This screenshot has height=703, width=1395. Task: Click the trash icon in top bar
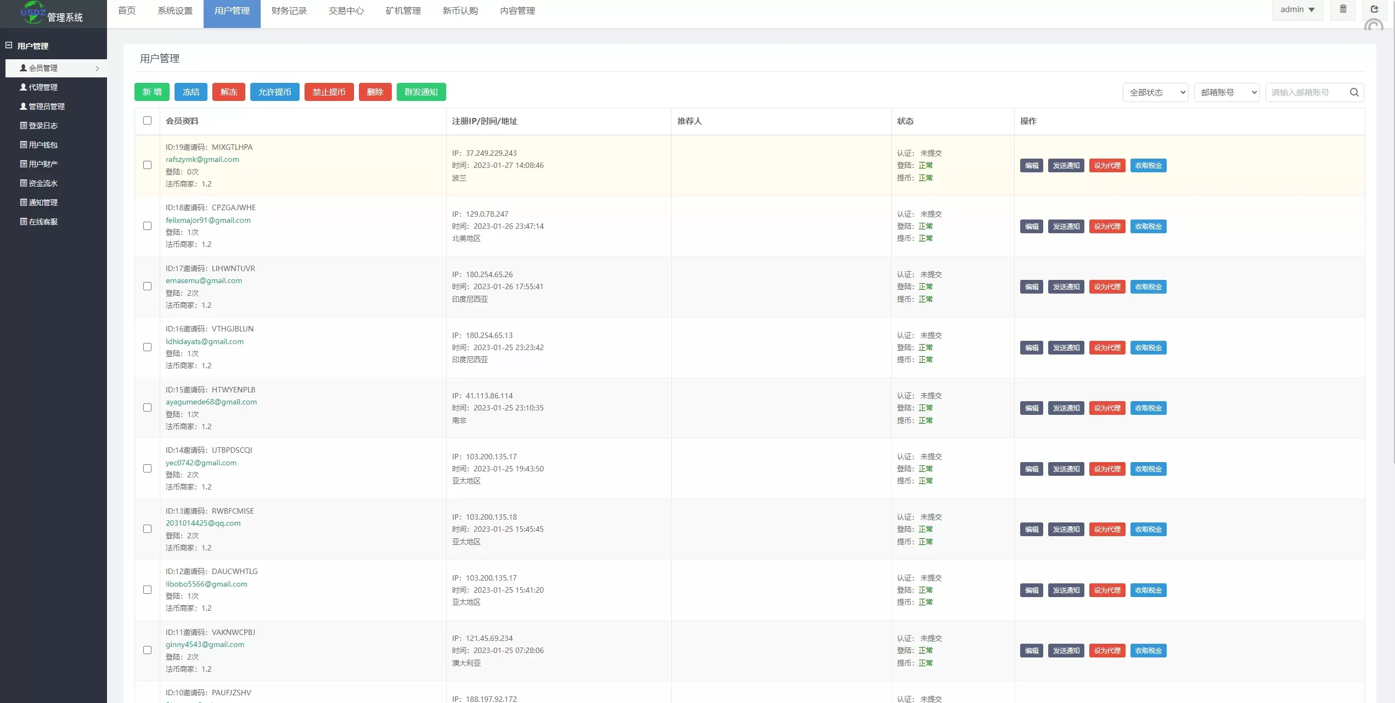coord(1343,9)
